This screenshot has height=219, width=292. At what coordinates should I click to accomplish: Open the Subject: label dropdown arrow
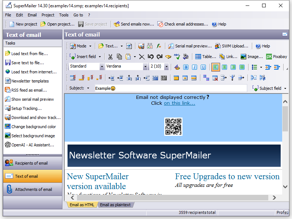pos(88,88)
